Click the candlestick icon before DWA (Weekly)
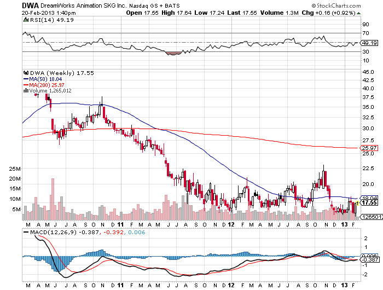Image resolution: width=383 pixels, height=290 pixels. tap(26, 73)
